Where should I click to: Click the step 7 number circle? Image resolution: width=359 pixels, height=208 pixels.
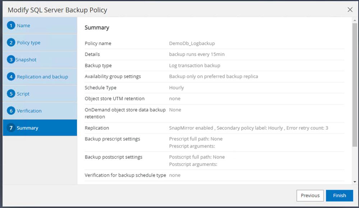pyautogui.click(x=11, y=128)
